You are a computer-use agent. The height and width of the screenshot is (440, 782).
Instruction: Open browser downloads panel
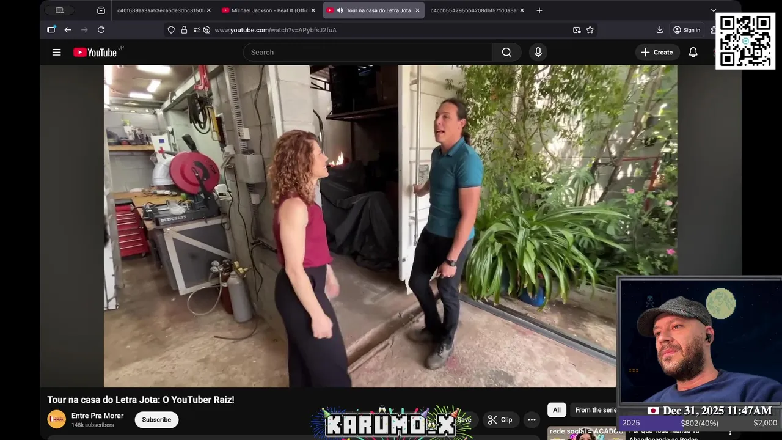coord(660,30)
